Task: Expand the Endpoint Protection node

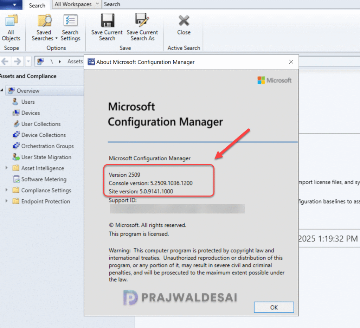Action: 6,201
